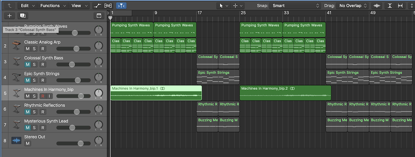Viewport: 415px width, 157px height.
Task: Select the Epic Synth Strings region at bar 17
Action: tap(218, 77)
